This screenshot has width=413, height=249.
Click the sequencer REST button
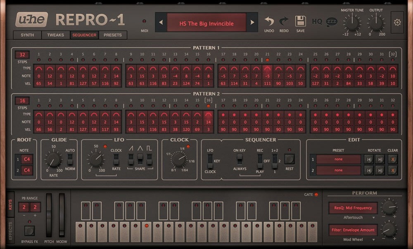point(289,160)
